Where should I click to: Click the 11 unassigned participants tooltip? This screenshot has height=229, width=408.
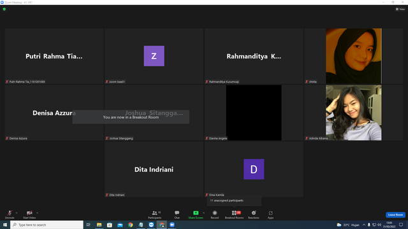[x=234, y=201]
